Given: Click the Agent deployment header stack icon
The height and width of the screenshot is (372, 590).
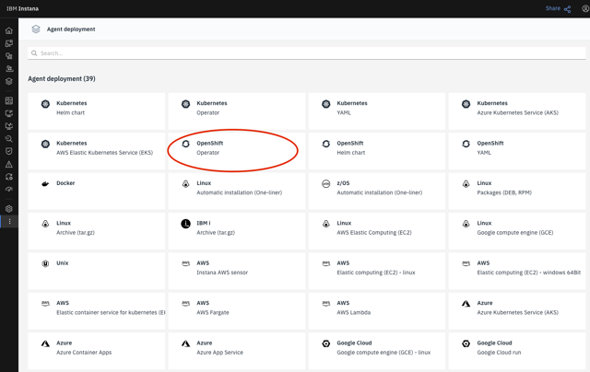Looking at the screenshot, I should click(x=36, y=29).
